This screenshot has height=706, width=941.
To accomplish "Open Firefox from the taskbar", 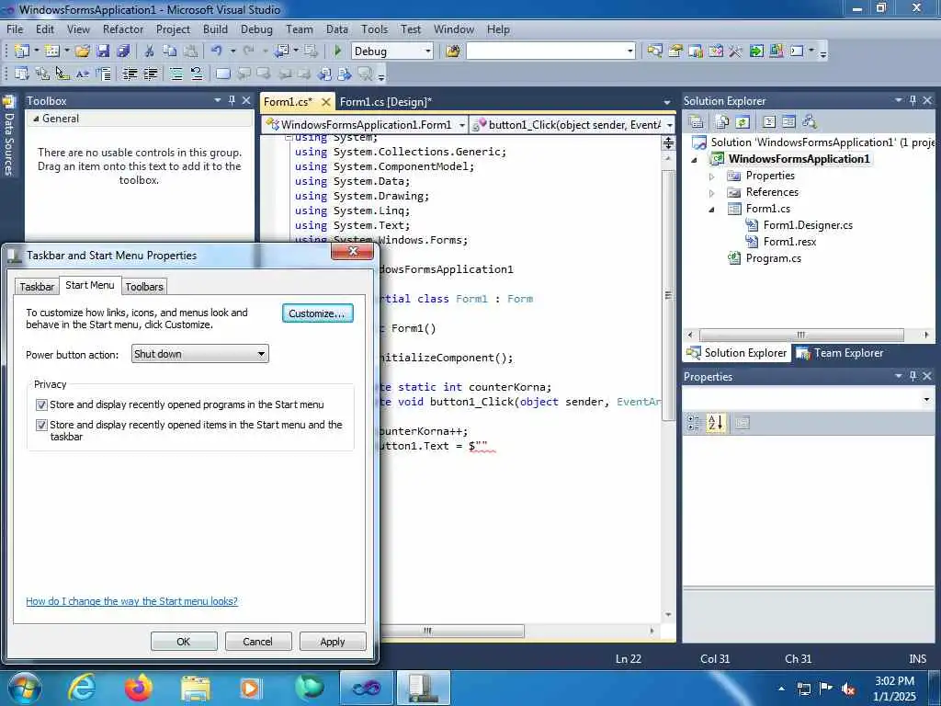I will (x=139, y=688).
